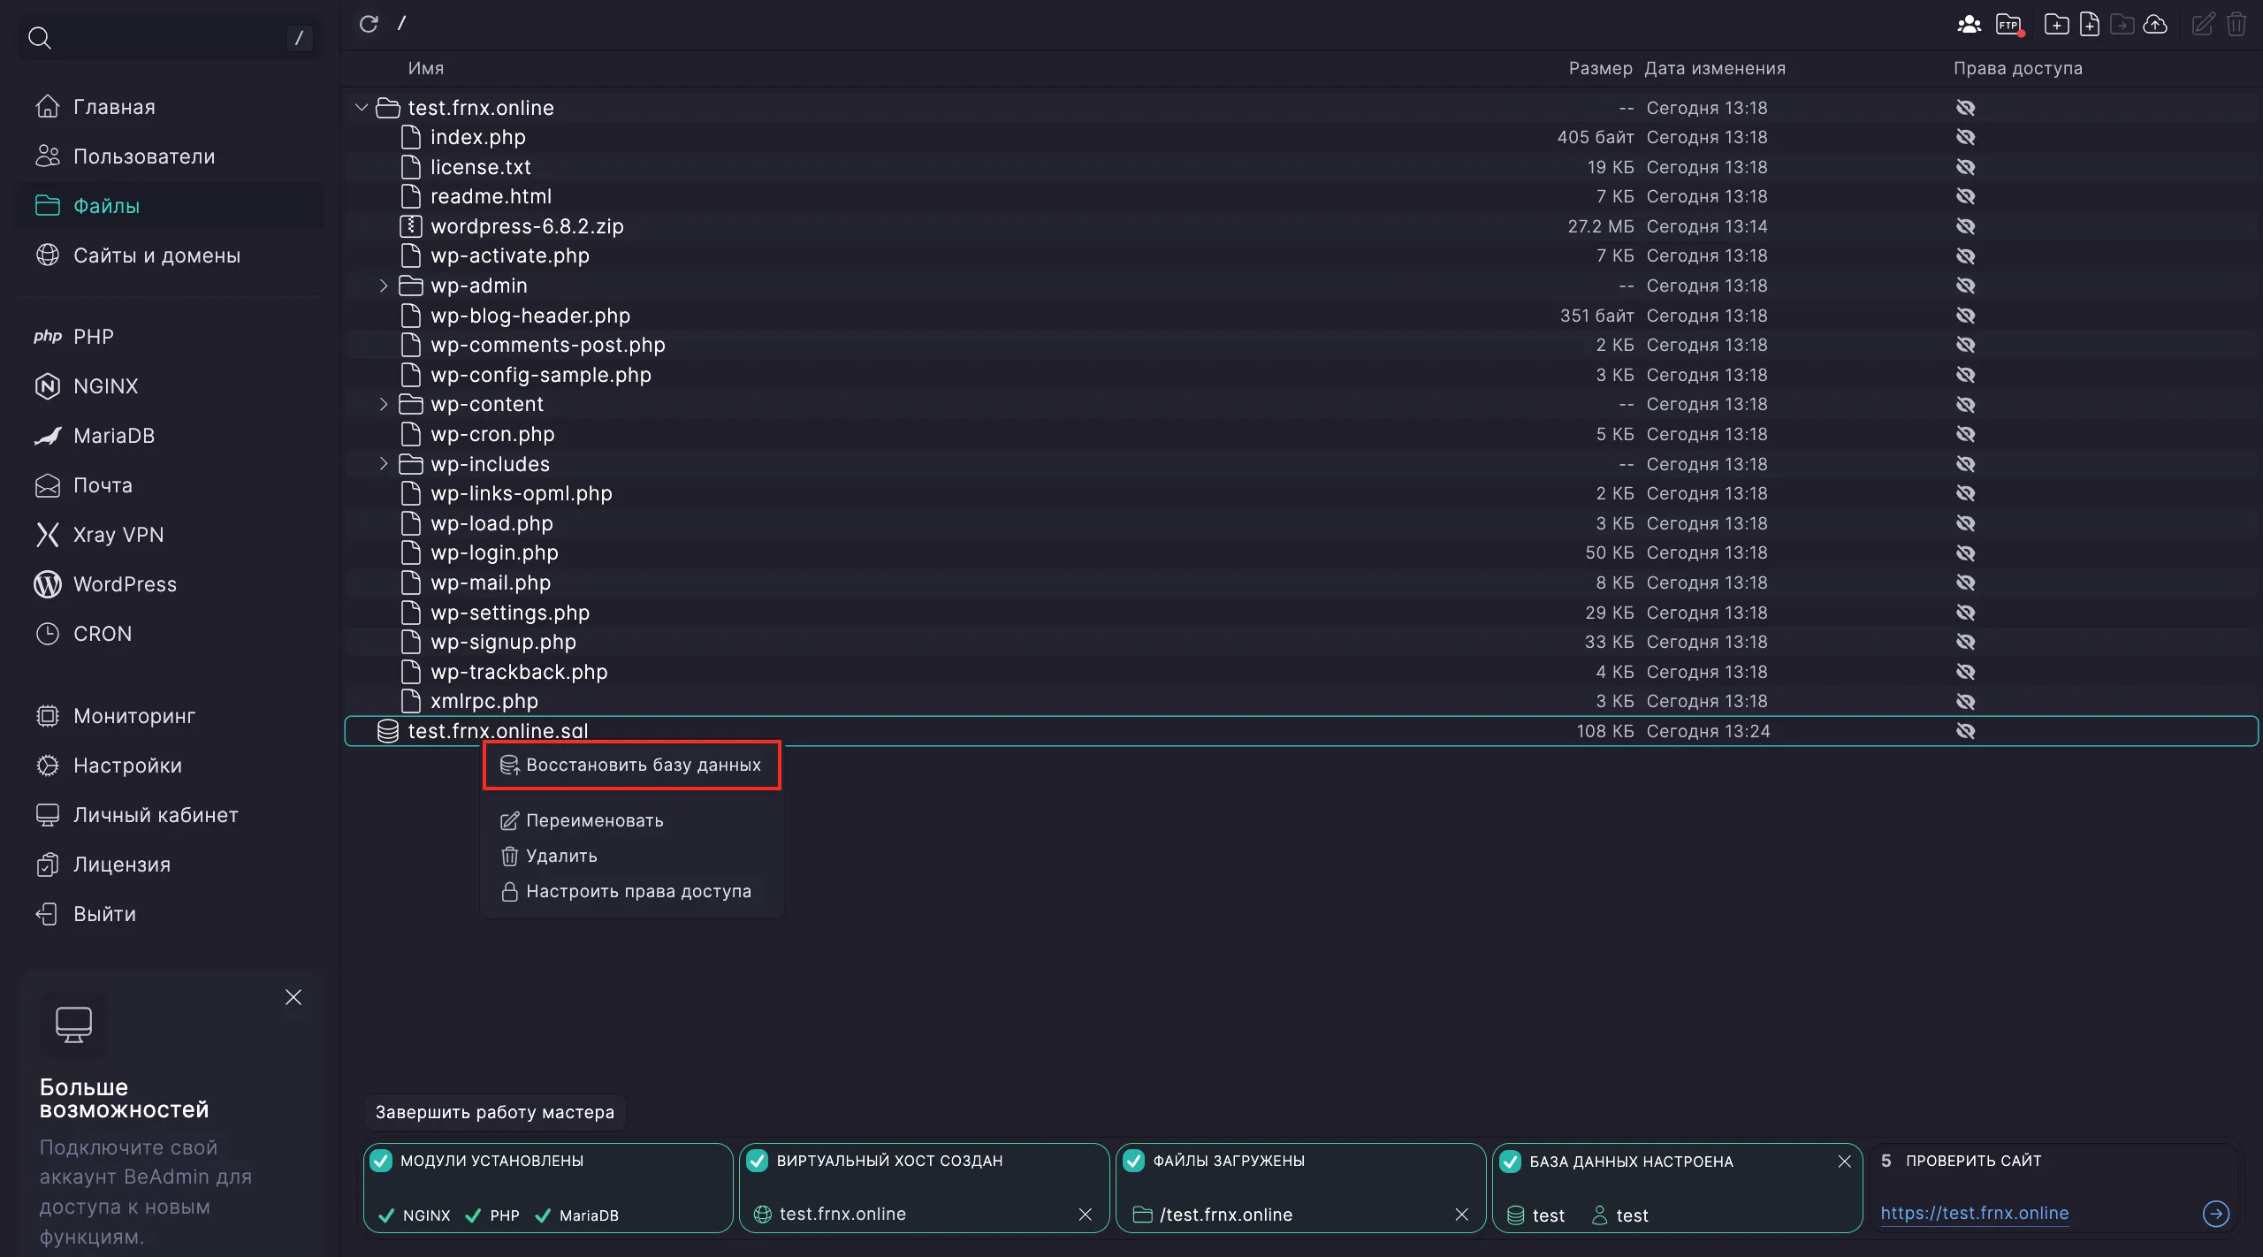Viewport: 2263px width, 1257px height.
Task: Toggle visibility eye for index.php
Action: coord(1967,137)
